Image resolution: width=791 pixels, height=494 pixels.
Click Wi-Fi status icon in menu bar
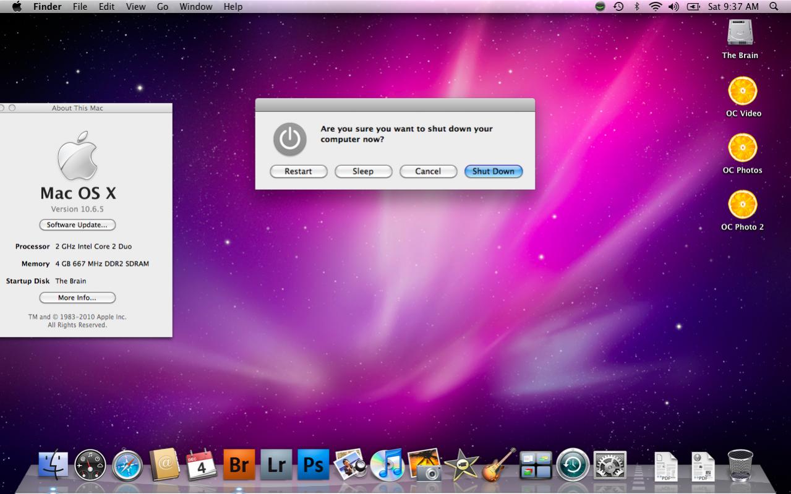pyautogui.click(x=656, y=6)
